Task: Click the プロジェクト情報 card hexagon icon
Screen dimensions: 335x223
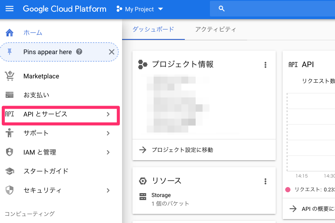Action: coord(142,65)
